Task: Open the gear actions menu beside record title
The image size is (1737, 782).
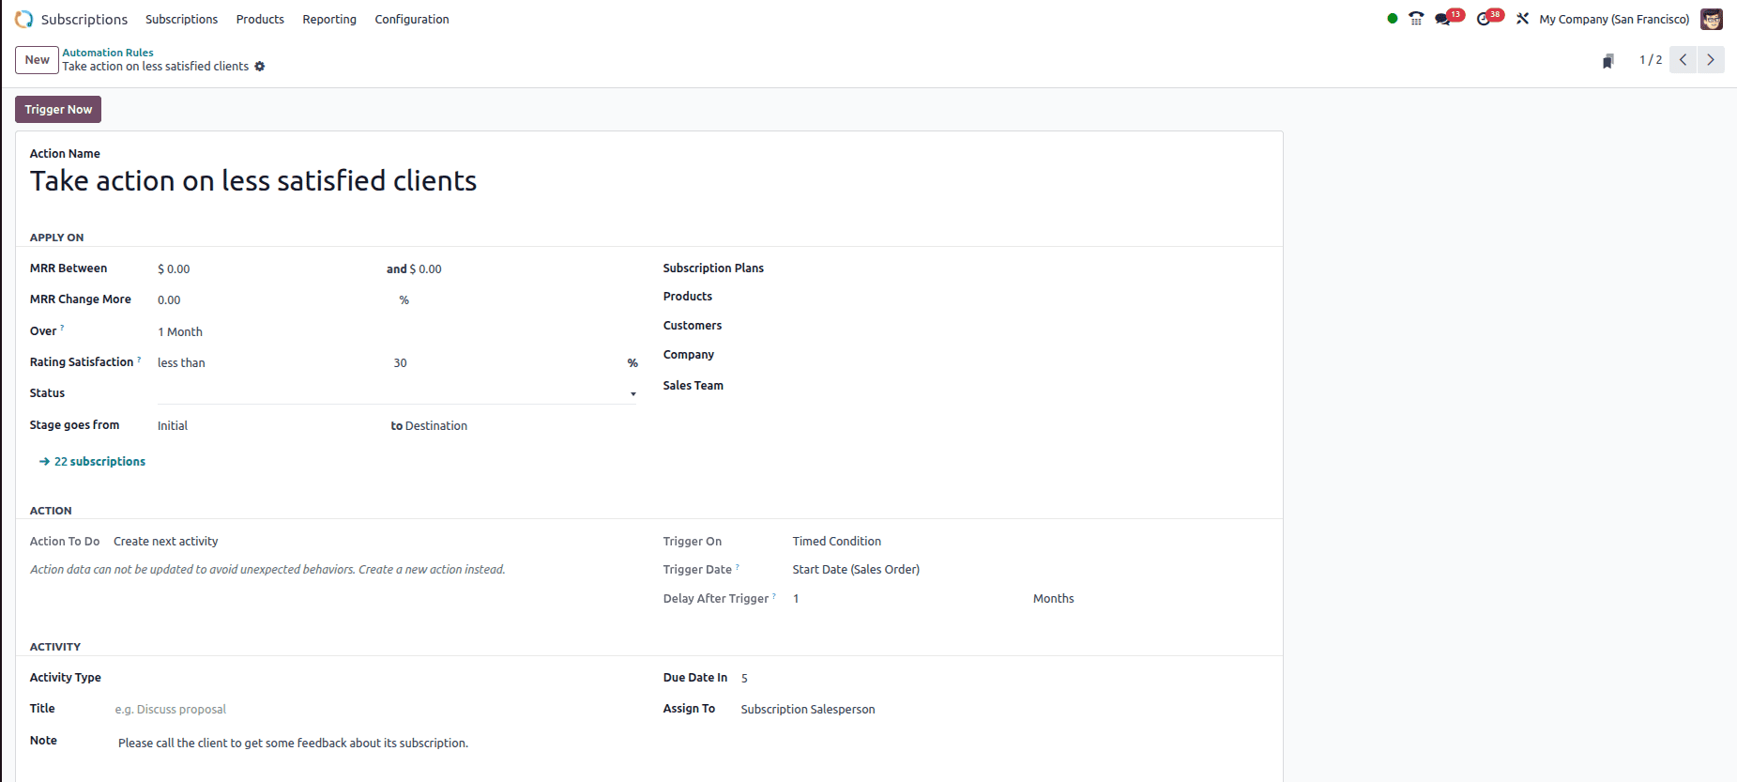Action: click(x=260, y=67)
